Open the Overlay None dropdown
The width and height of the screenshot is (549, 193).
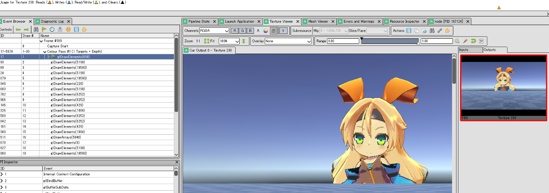288,41
